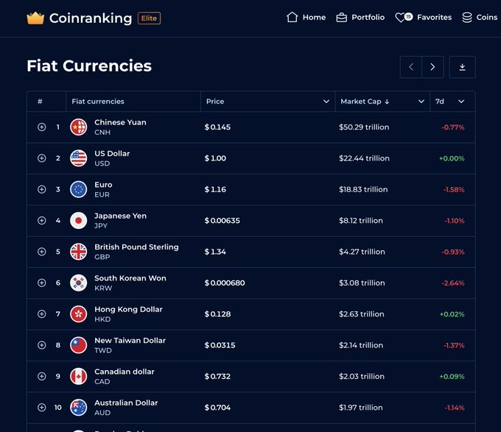
Task: Sort by the Fiat currencies column header
Action: pyautogui.click(x=98, y=102)
